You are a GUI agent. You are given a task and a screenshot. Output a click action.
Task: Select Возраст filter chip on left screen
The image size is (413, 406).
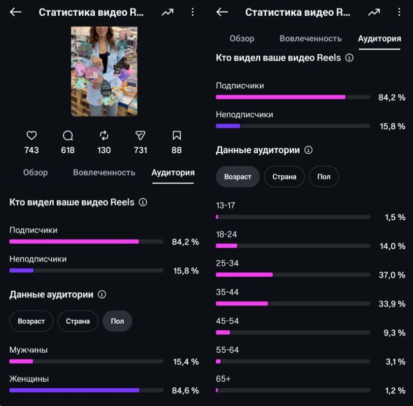pos(31,321)
